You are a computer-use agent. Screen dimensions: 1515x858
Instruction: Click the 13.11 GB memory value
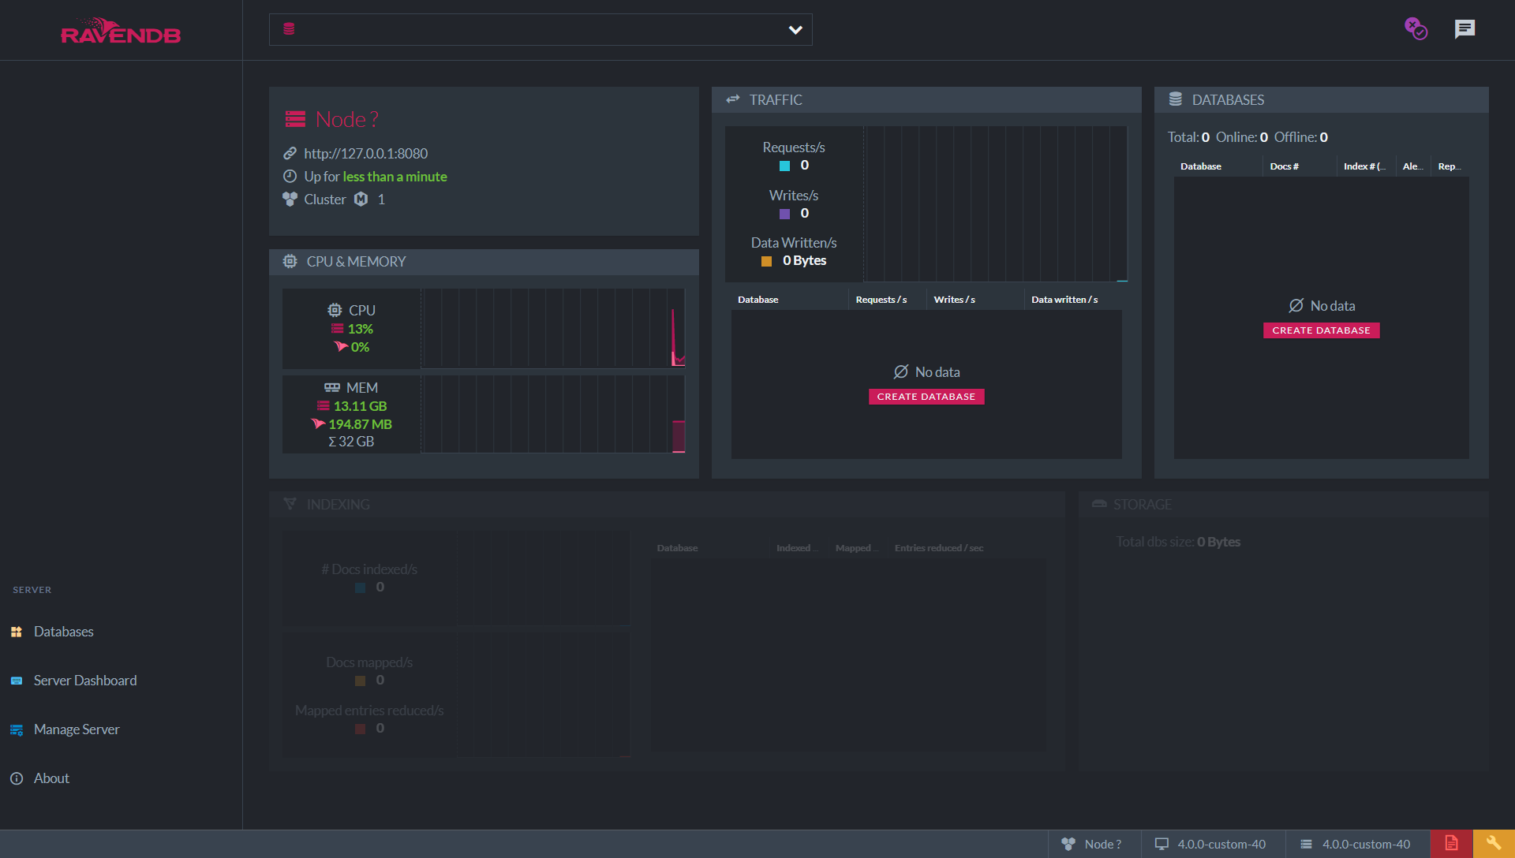(360, 406)
